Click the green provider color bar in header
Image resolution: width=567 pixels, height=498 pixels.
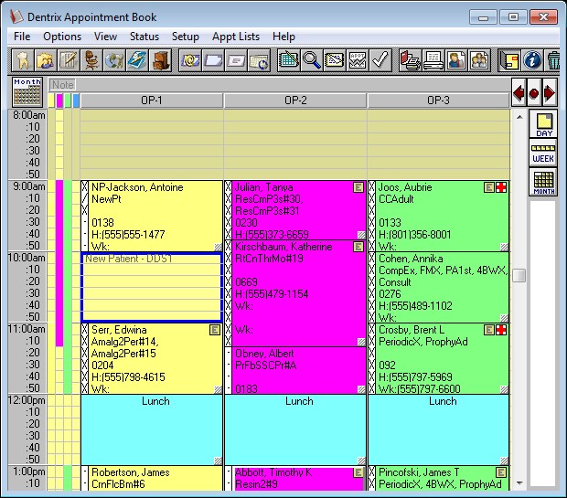coord(68,101)
